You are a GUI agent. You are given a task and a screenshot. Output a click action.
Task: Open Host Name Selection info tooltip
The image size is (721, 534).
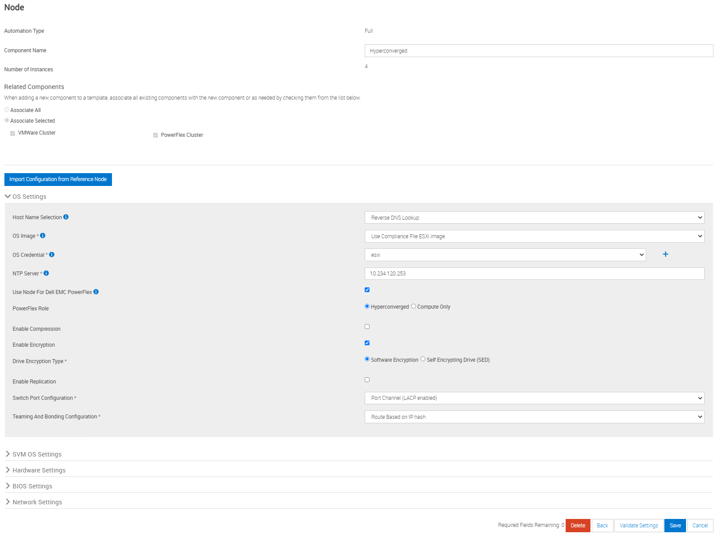[x=66, y=217]
